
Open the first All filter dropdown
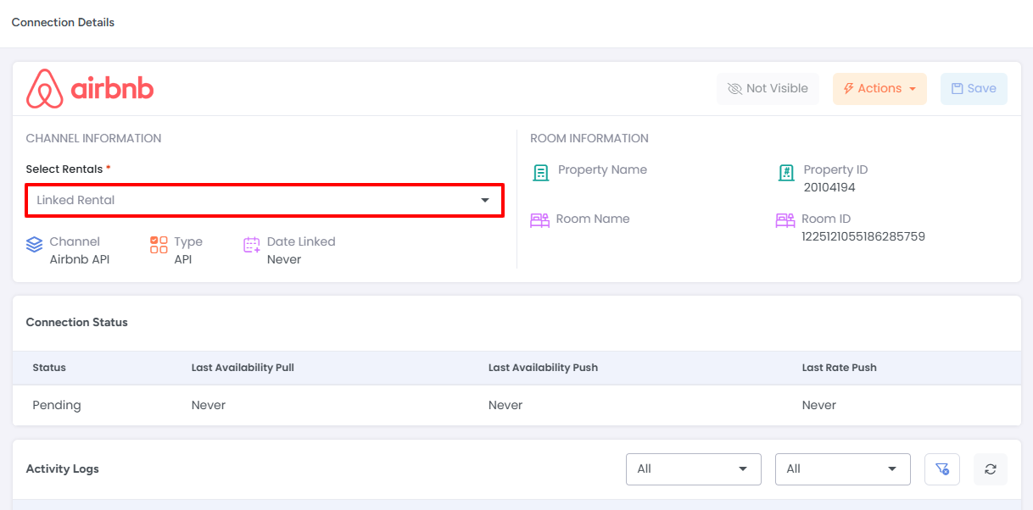[693, 468]
